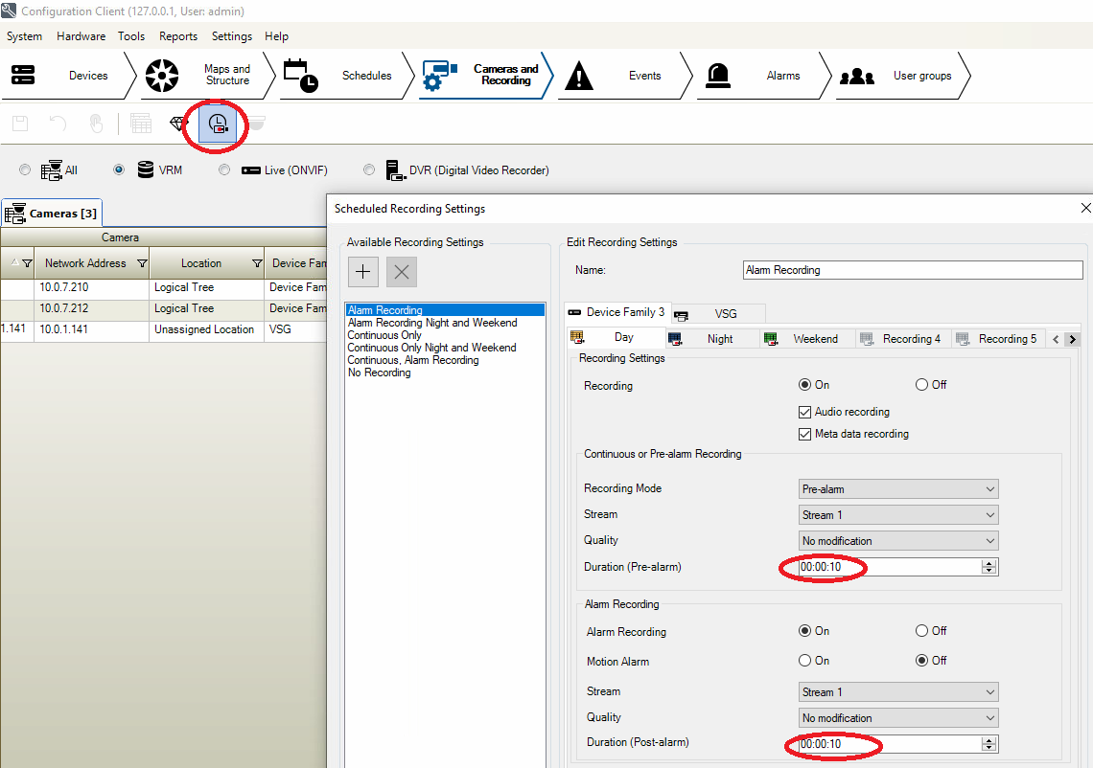1093x768 pixels.
Task: Click the Events warning triangle icon
Action: 579,76
